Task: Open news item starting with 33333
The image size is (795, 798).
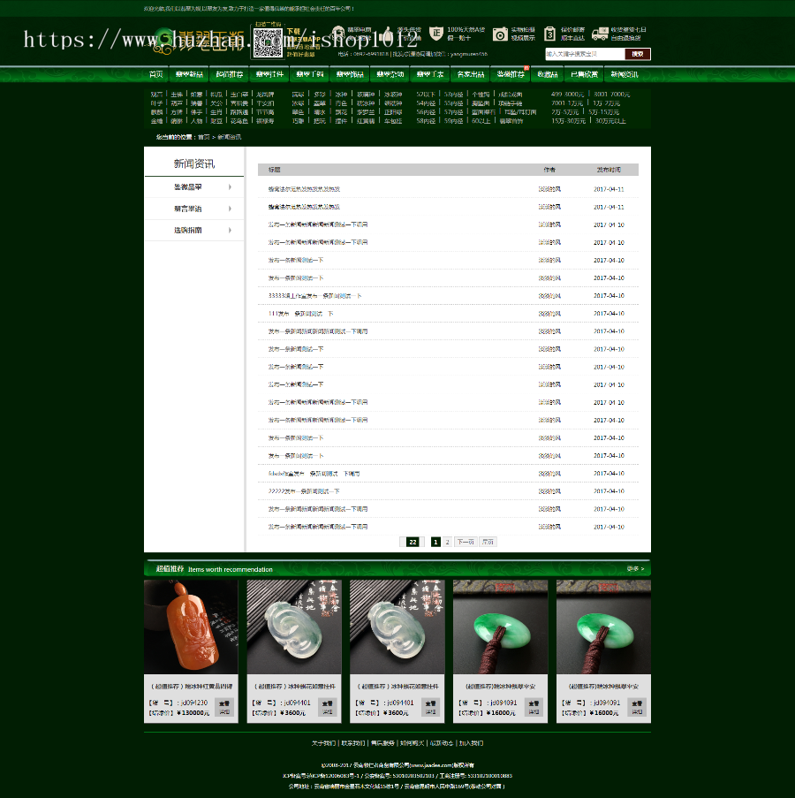Action: [x=314, y=296]
